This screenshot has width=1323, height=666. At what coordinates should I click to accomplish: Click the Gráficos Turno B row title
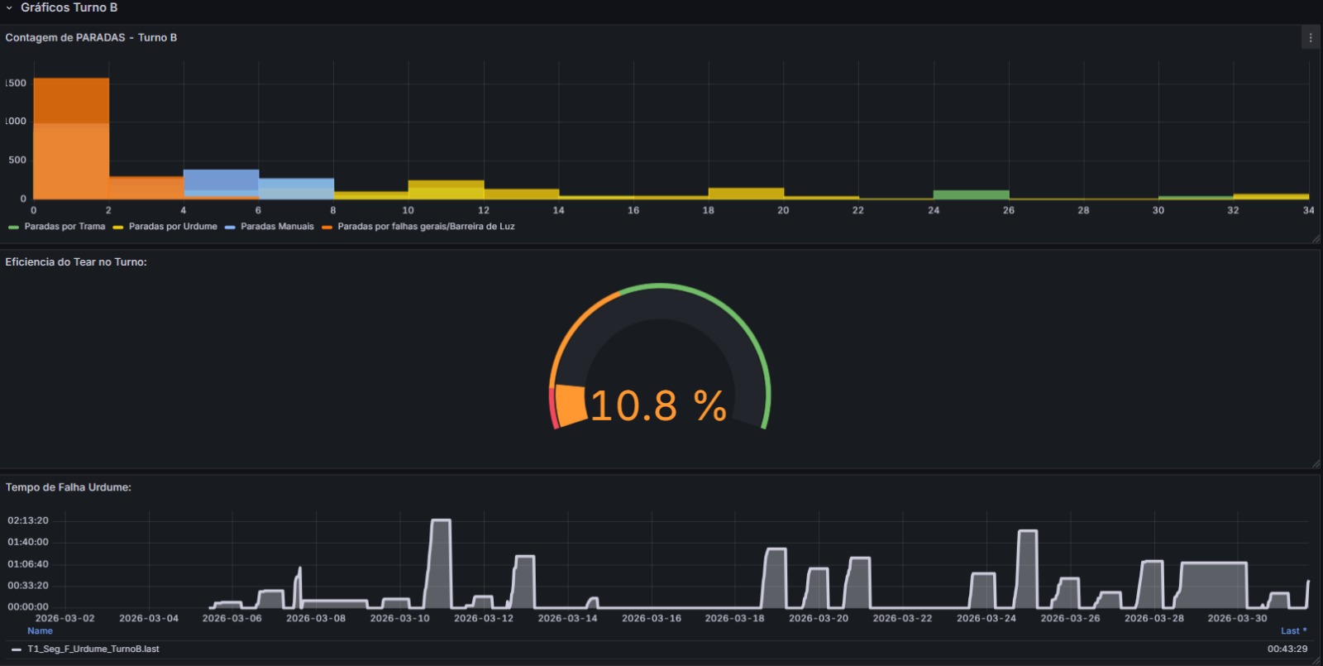(x=69, y=7)
